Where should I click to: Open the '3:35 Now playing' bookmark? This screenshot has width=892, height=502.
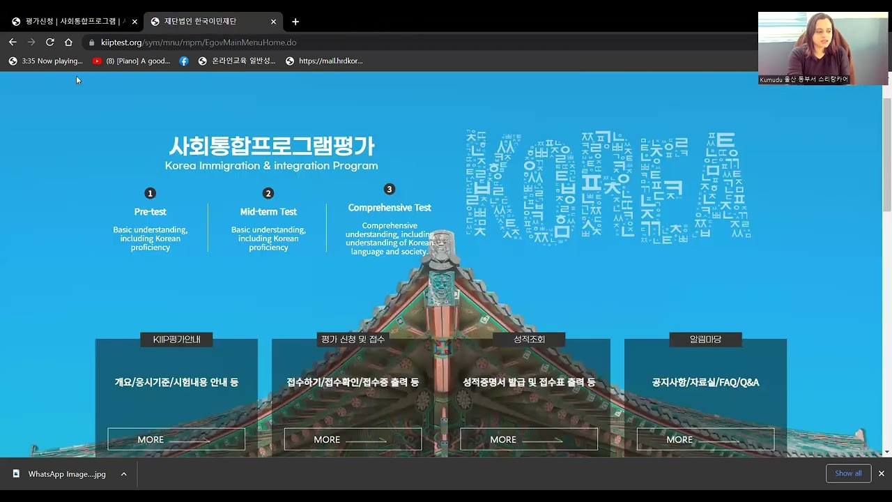tap(45, 61)
